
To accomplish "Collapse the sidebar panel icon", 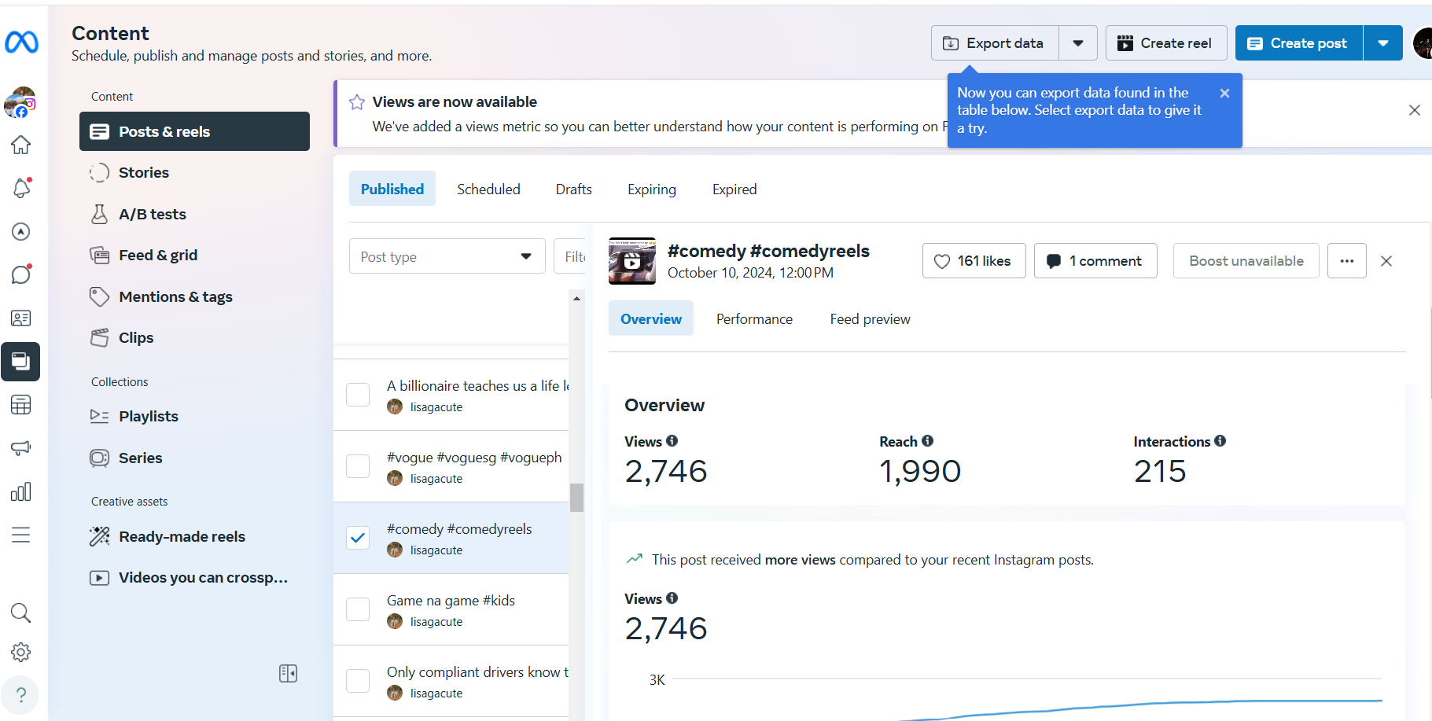I will click(288, 673).
